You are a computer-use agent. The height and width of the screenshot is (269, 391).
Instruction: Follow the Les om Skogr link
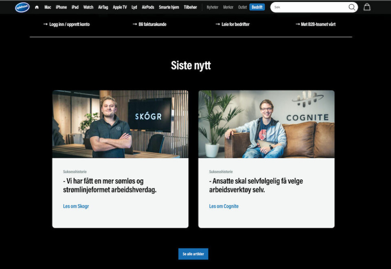pos(76,206)
